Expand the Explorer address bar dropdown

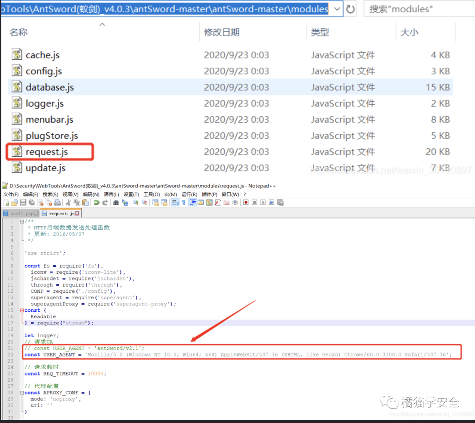(337, 9)
